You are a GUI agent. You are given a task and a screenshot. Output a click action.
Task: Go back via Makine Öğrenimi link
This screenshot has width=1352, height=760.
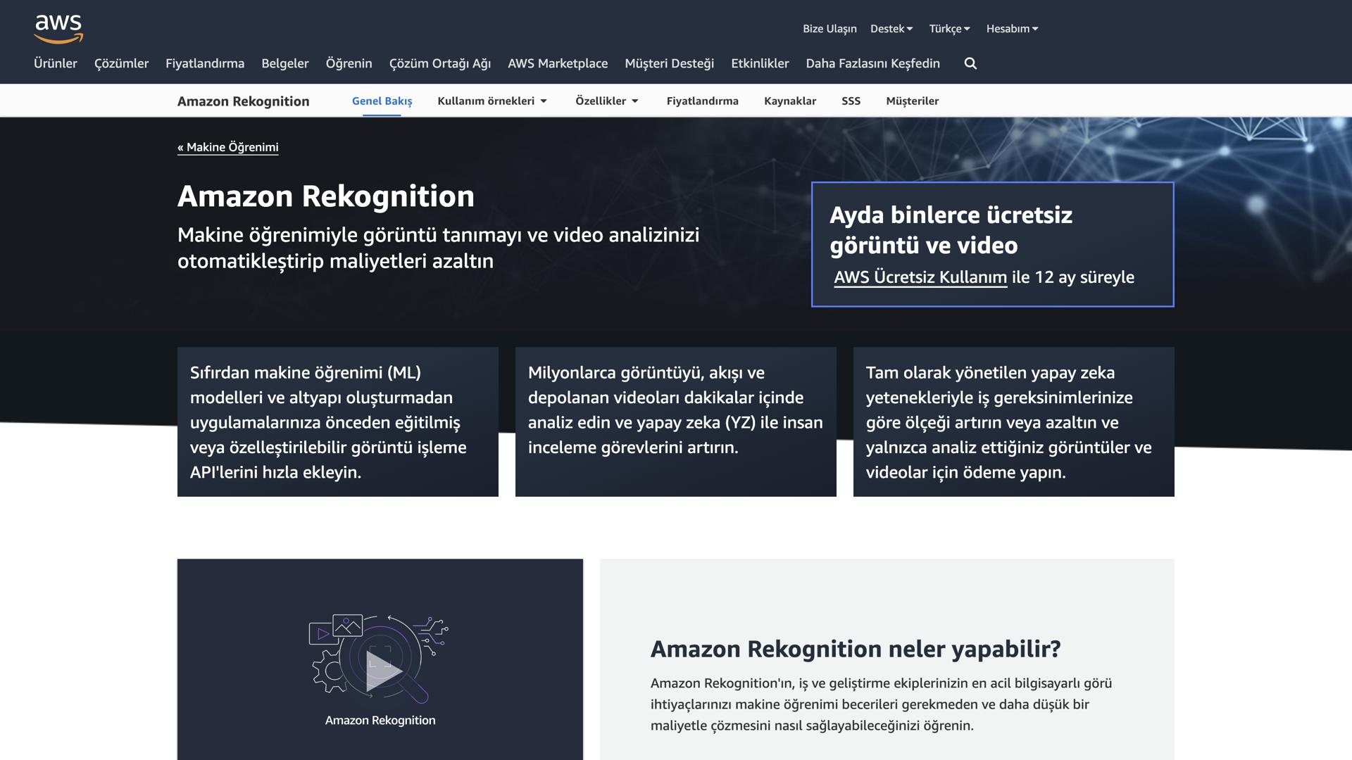pos(228,147)
